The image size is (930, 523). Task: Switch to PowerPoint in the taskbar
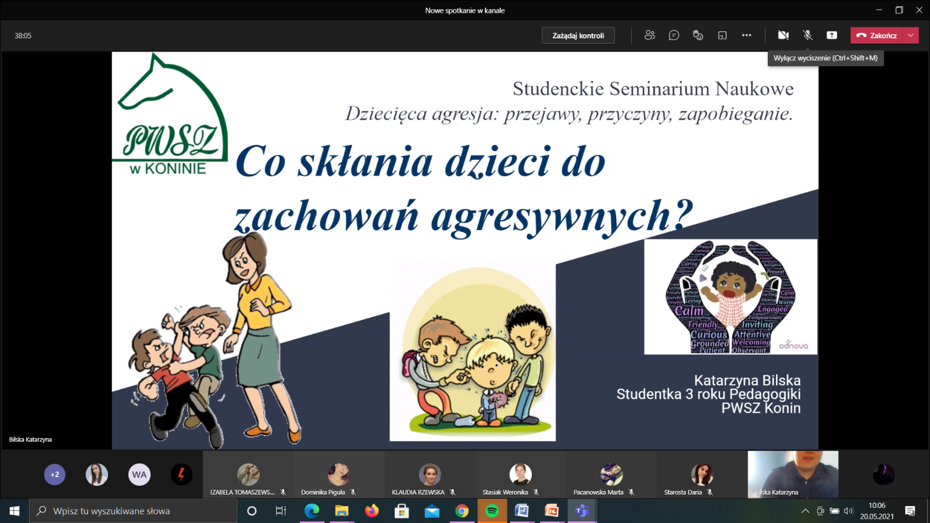[x=552, y=511]
